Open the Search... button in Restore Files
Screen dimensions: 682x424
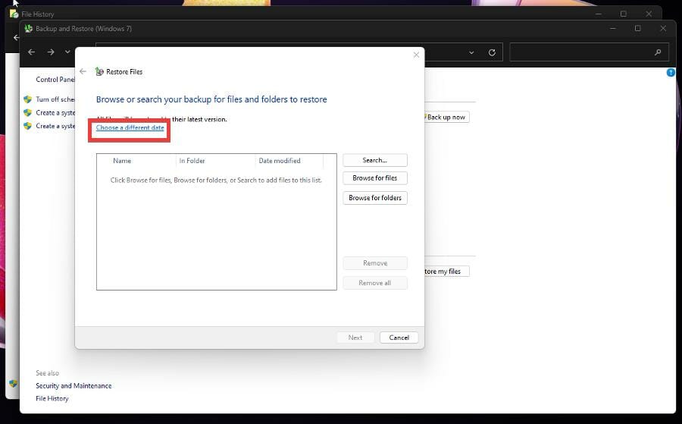point(375,160)
